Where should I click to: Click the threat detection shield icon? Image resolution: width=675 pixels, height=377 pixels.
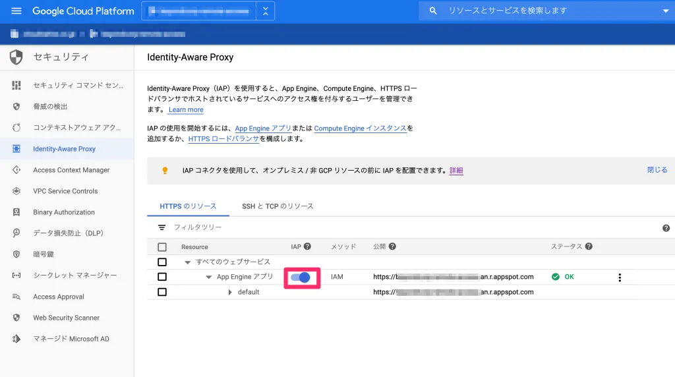[16, 106]
